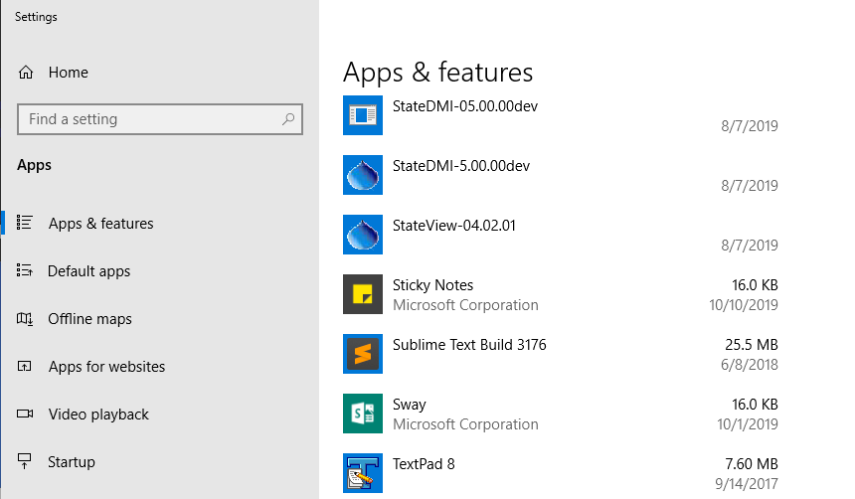The image size is (855, 499).
Task: Click the 9/14/2017 install date
Action: 747,484
